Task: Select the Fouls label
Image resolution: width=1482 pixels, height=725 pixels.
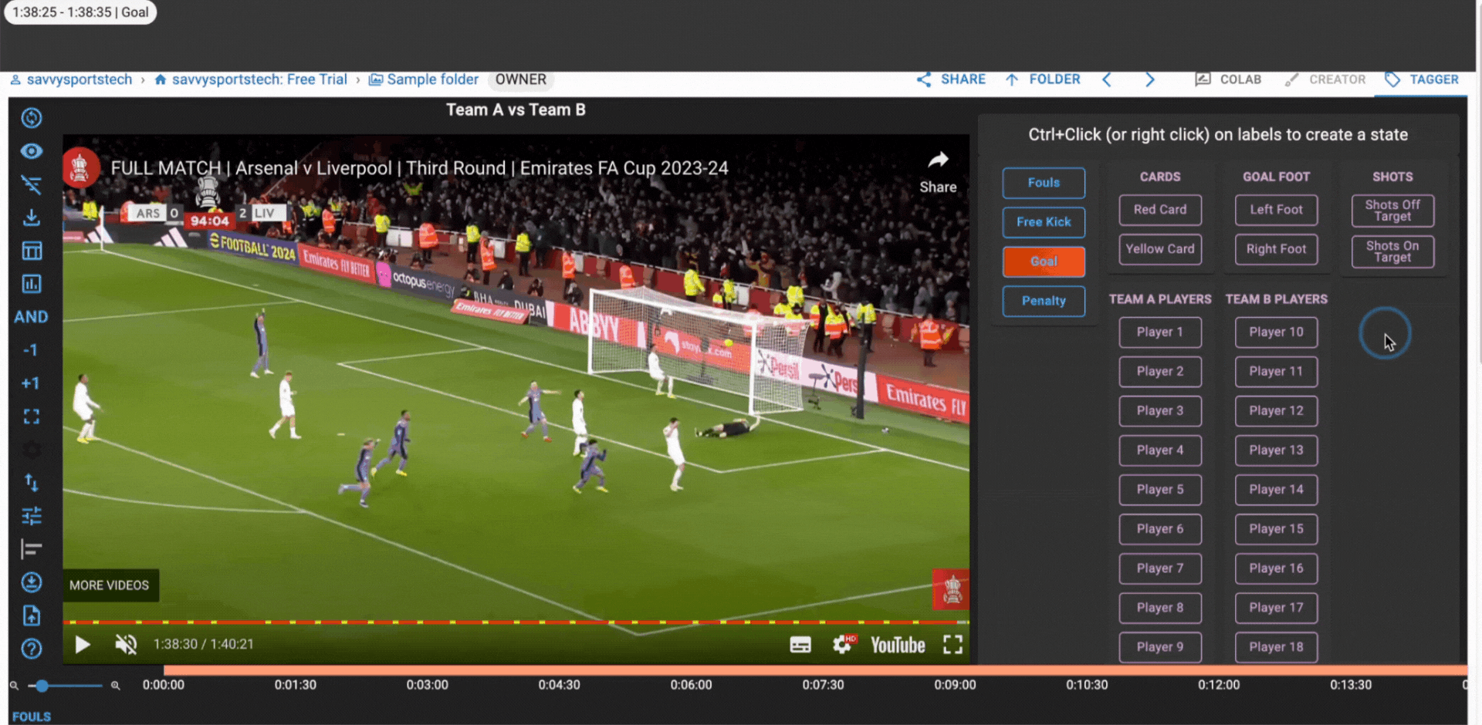Action: [1044, 183]
